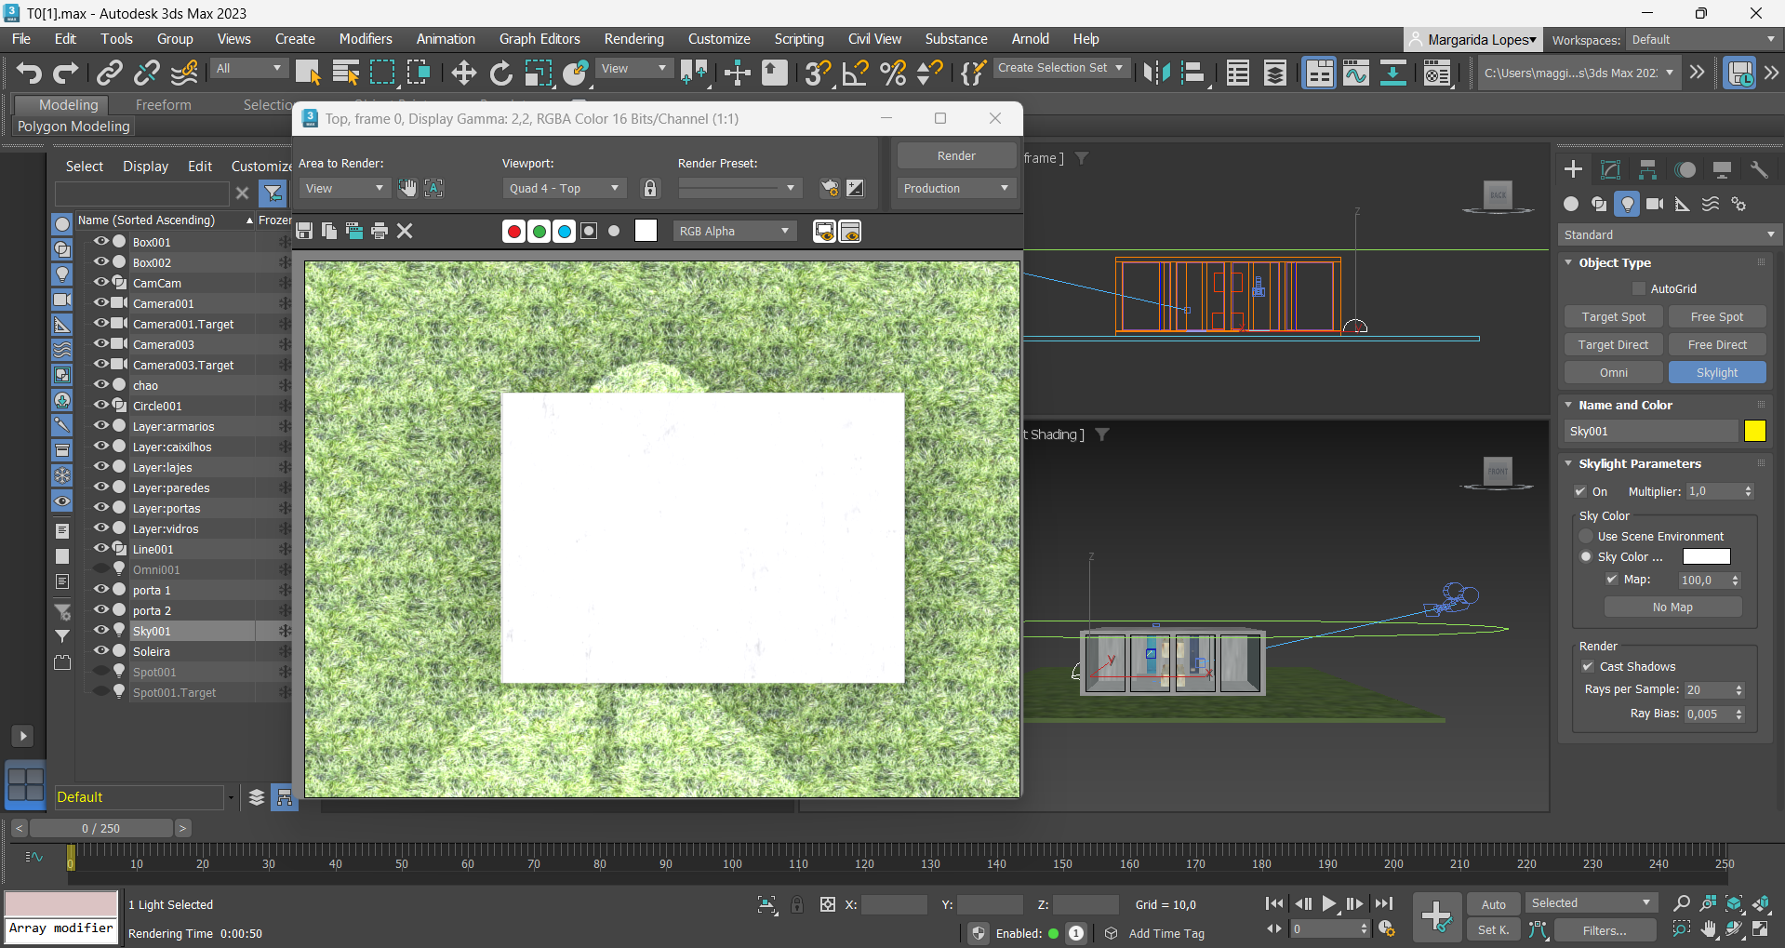Image resolution: width=1785 pixels, height=948 pixels.
Task: Uncheck the Cast Shadows checkbox
Action: pyautogui.click(x=1588, y=666)
